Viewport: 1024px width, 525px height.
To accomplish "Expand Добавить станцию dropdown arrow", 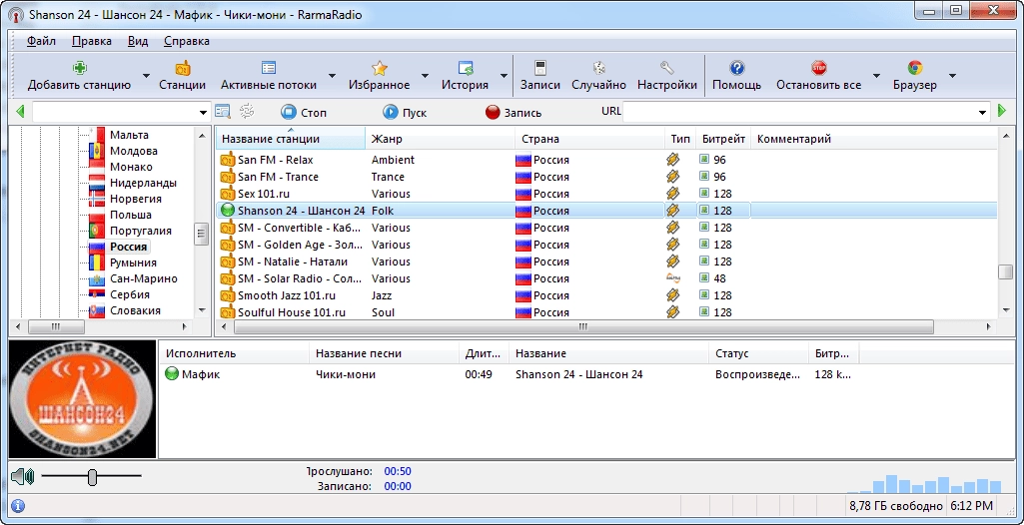I will (146, 76).
